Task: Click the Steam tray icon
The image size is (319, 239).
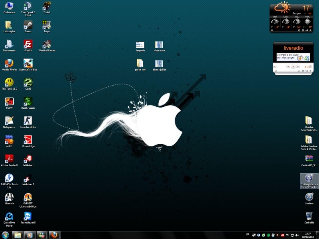Action: [254, 235]
